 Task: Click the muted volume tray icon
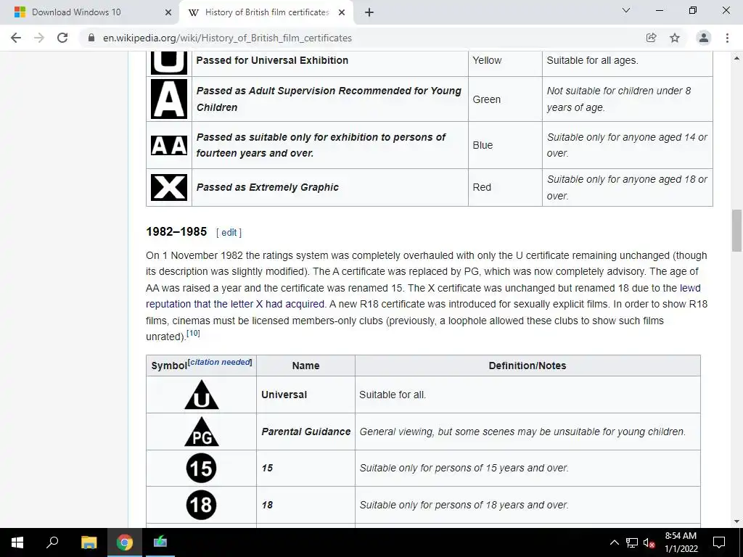pos(649,542)
